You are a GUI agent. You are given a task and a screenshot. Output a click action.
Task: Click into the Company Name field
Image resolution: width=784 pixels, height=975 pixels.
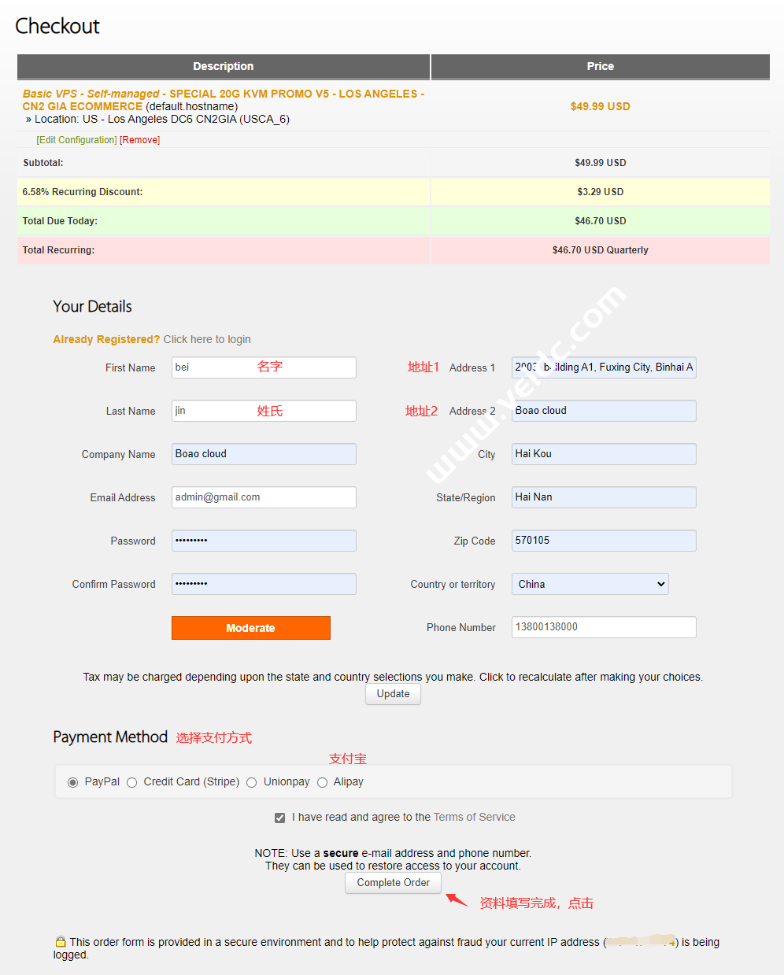(x=264, y=454)
